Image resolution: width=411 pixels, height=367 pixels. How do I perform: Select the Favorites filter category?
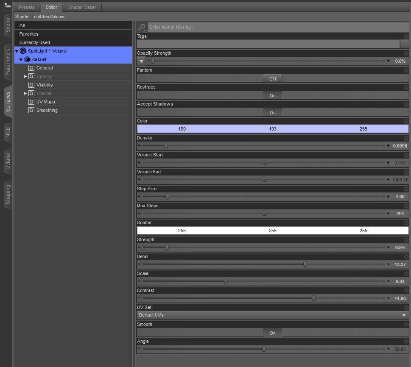point(73,34)
